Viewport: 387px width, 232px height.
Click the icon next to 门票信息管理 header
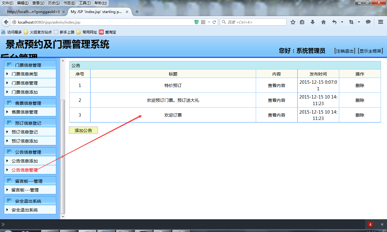[x=9, y=65]
